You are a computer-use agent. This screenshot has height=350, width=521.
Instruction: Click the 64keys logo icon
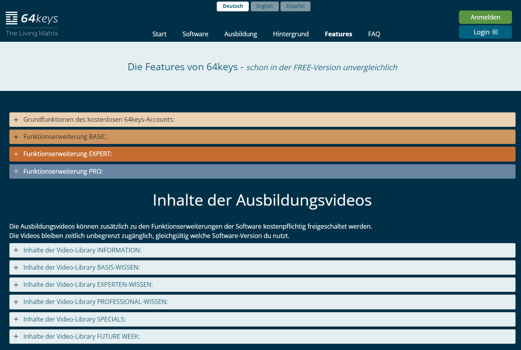point(12,18)
